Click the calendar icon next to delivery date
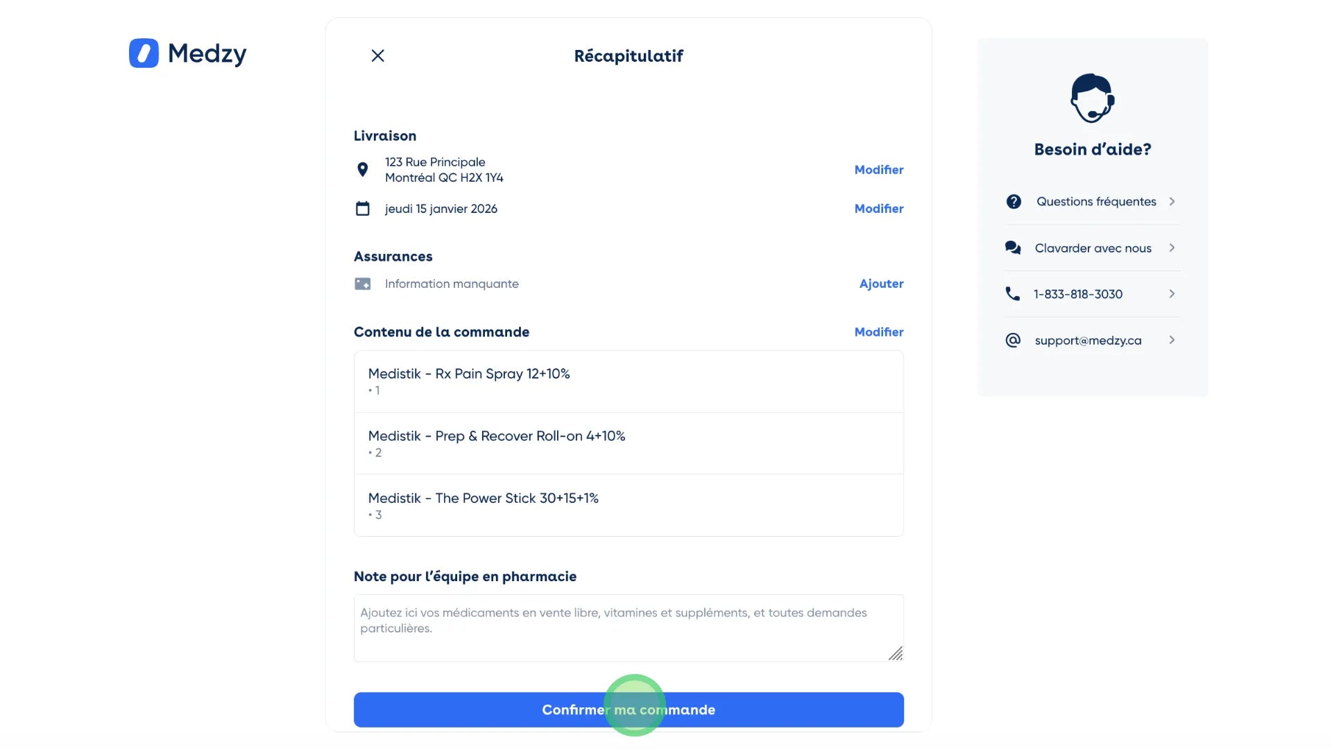This screenshot has width=1332, height=749. point(362,208)
